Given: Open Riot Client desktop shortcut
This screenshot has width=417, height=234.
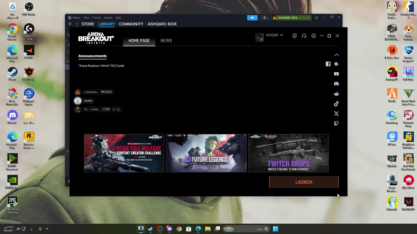Looking at the screenshot, I should pos(408,182).
